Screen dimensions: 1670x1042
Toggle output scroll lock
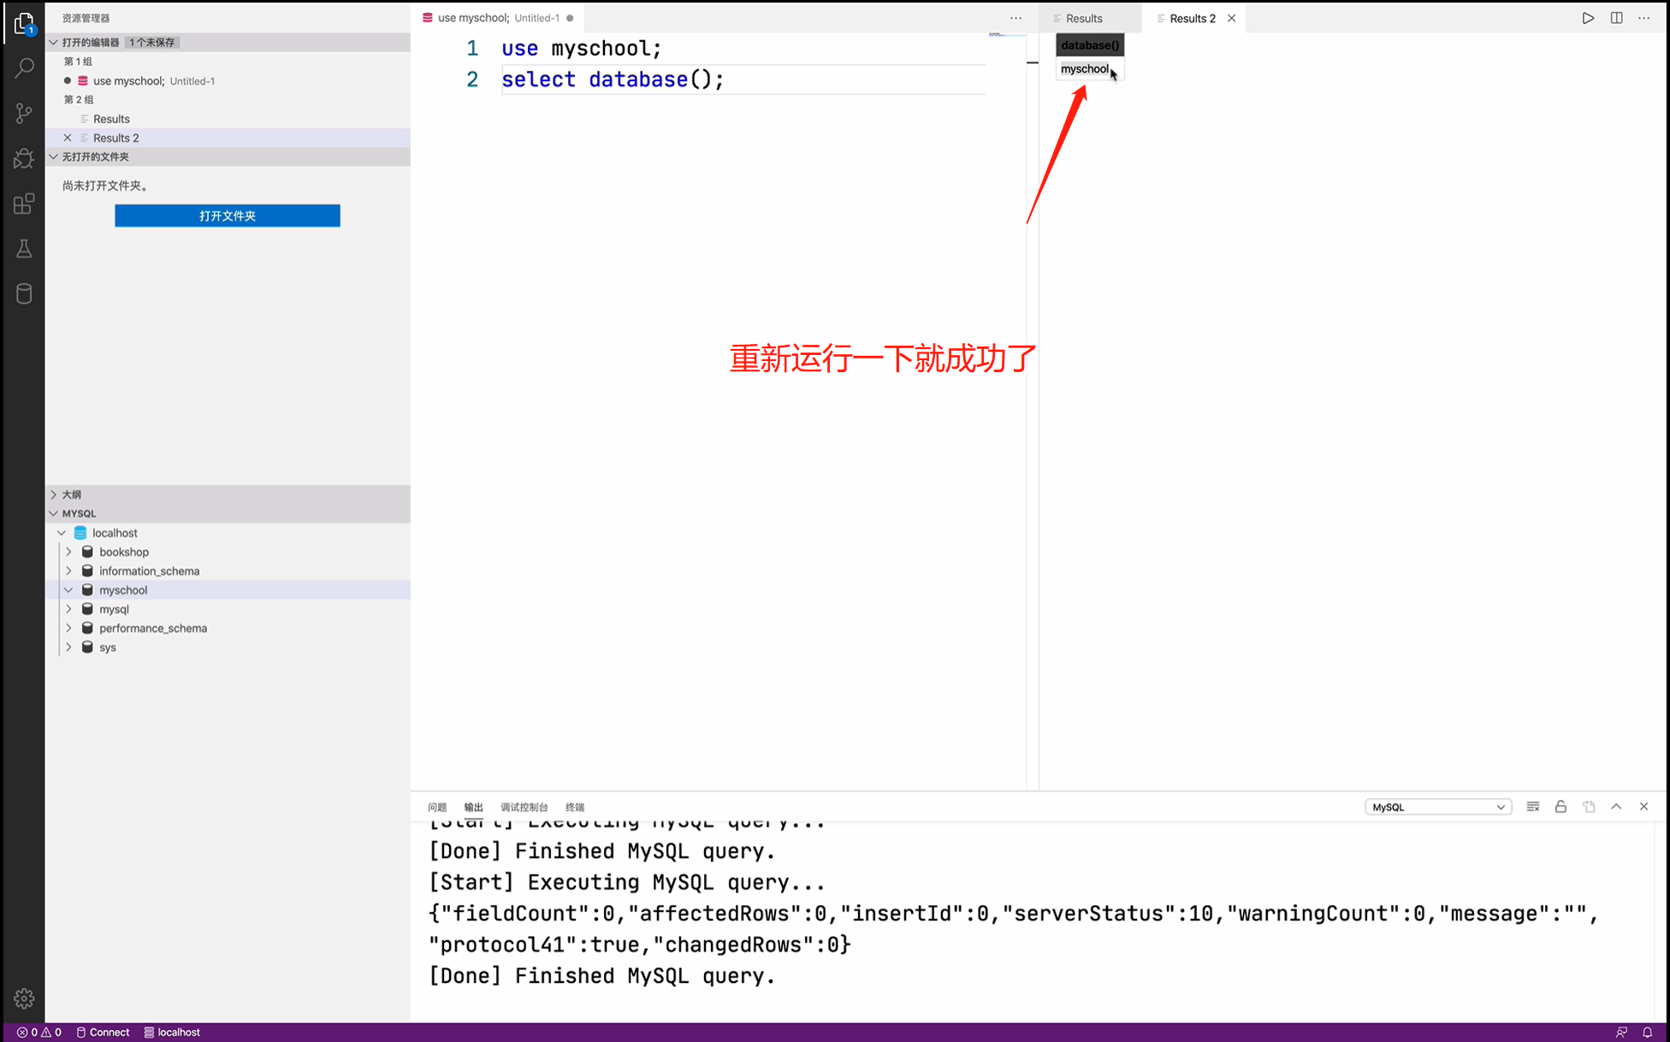click(1560, 807)
